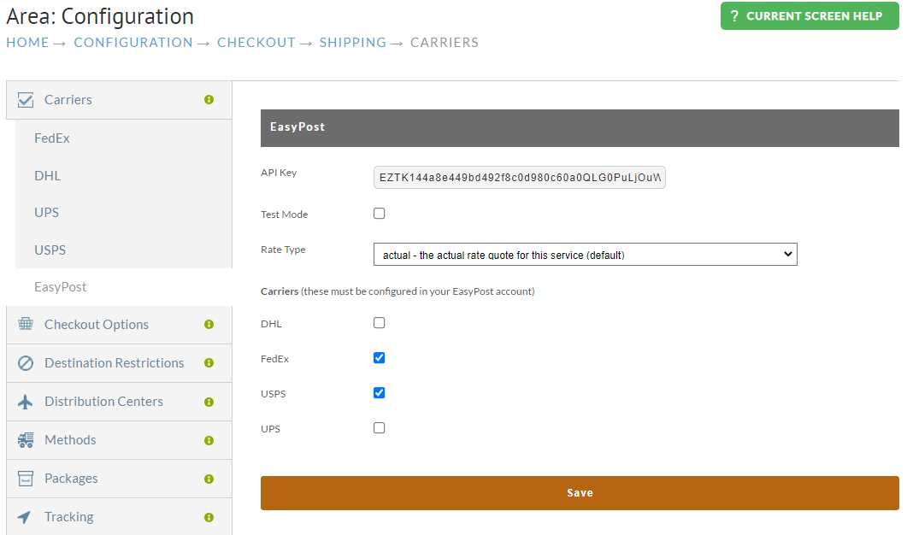Go to Home breadcrumb link

click(27, 43)
